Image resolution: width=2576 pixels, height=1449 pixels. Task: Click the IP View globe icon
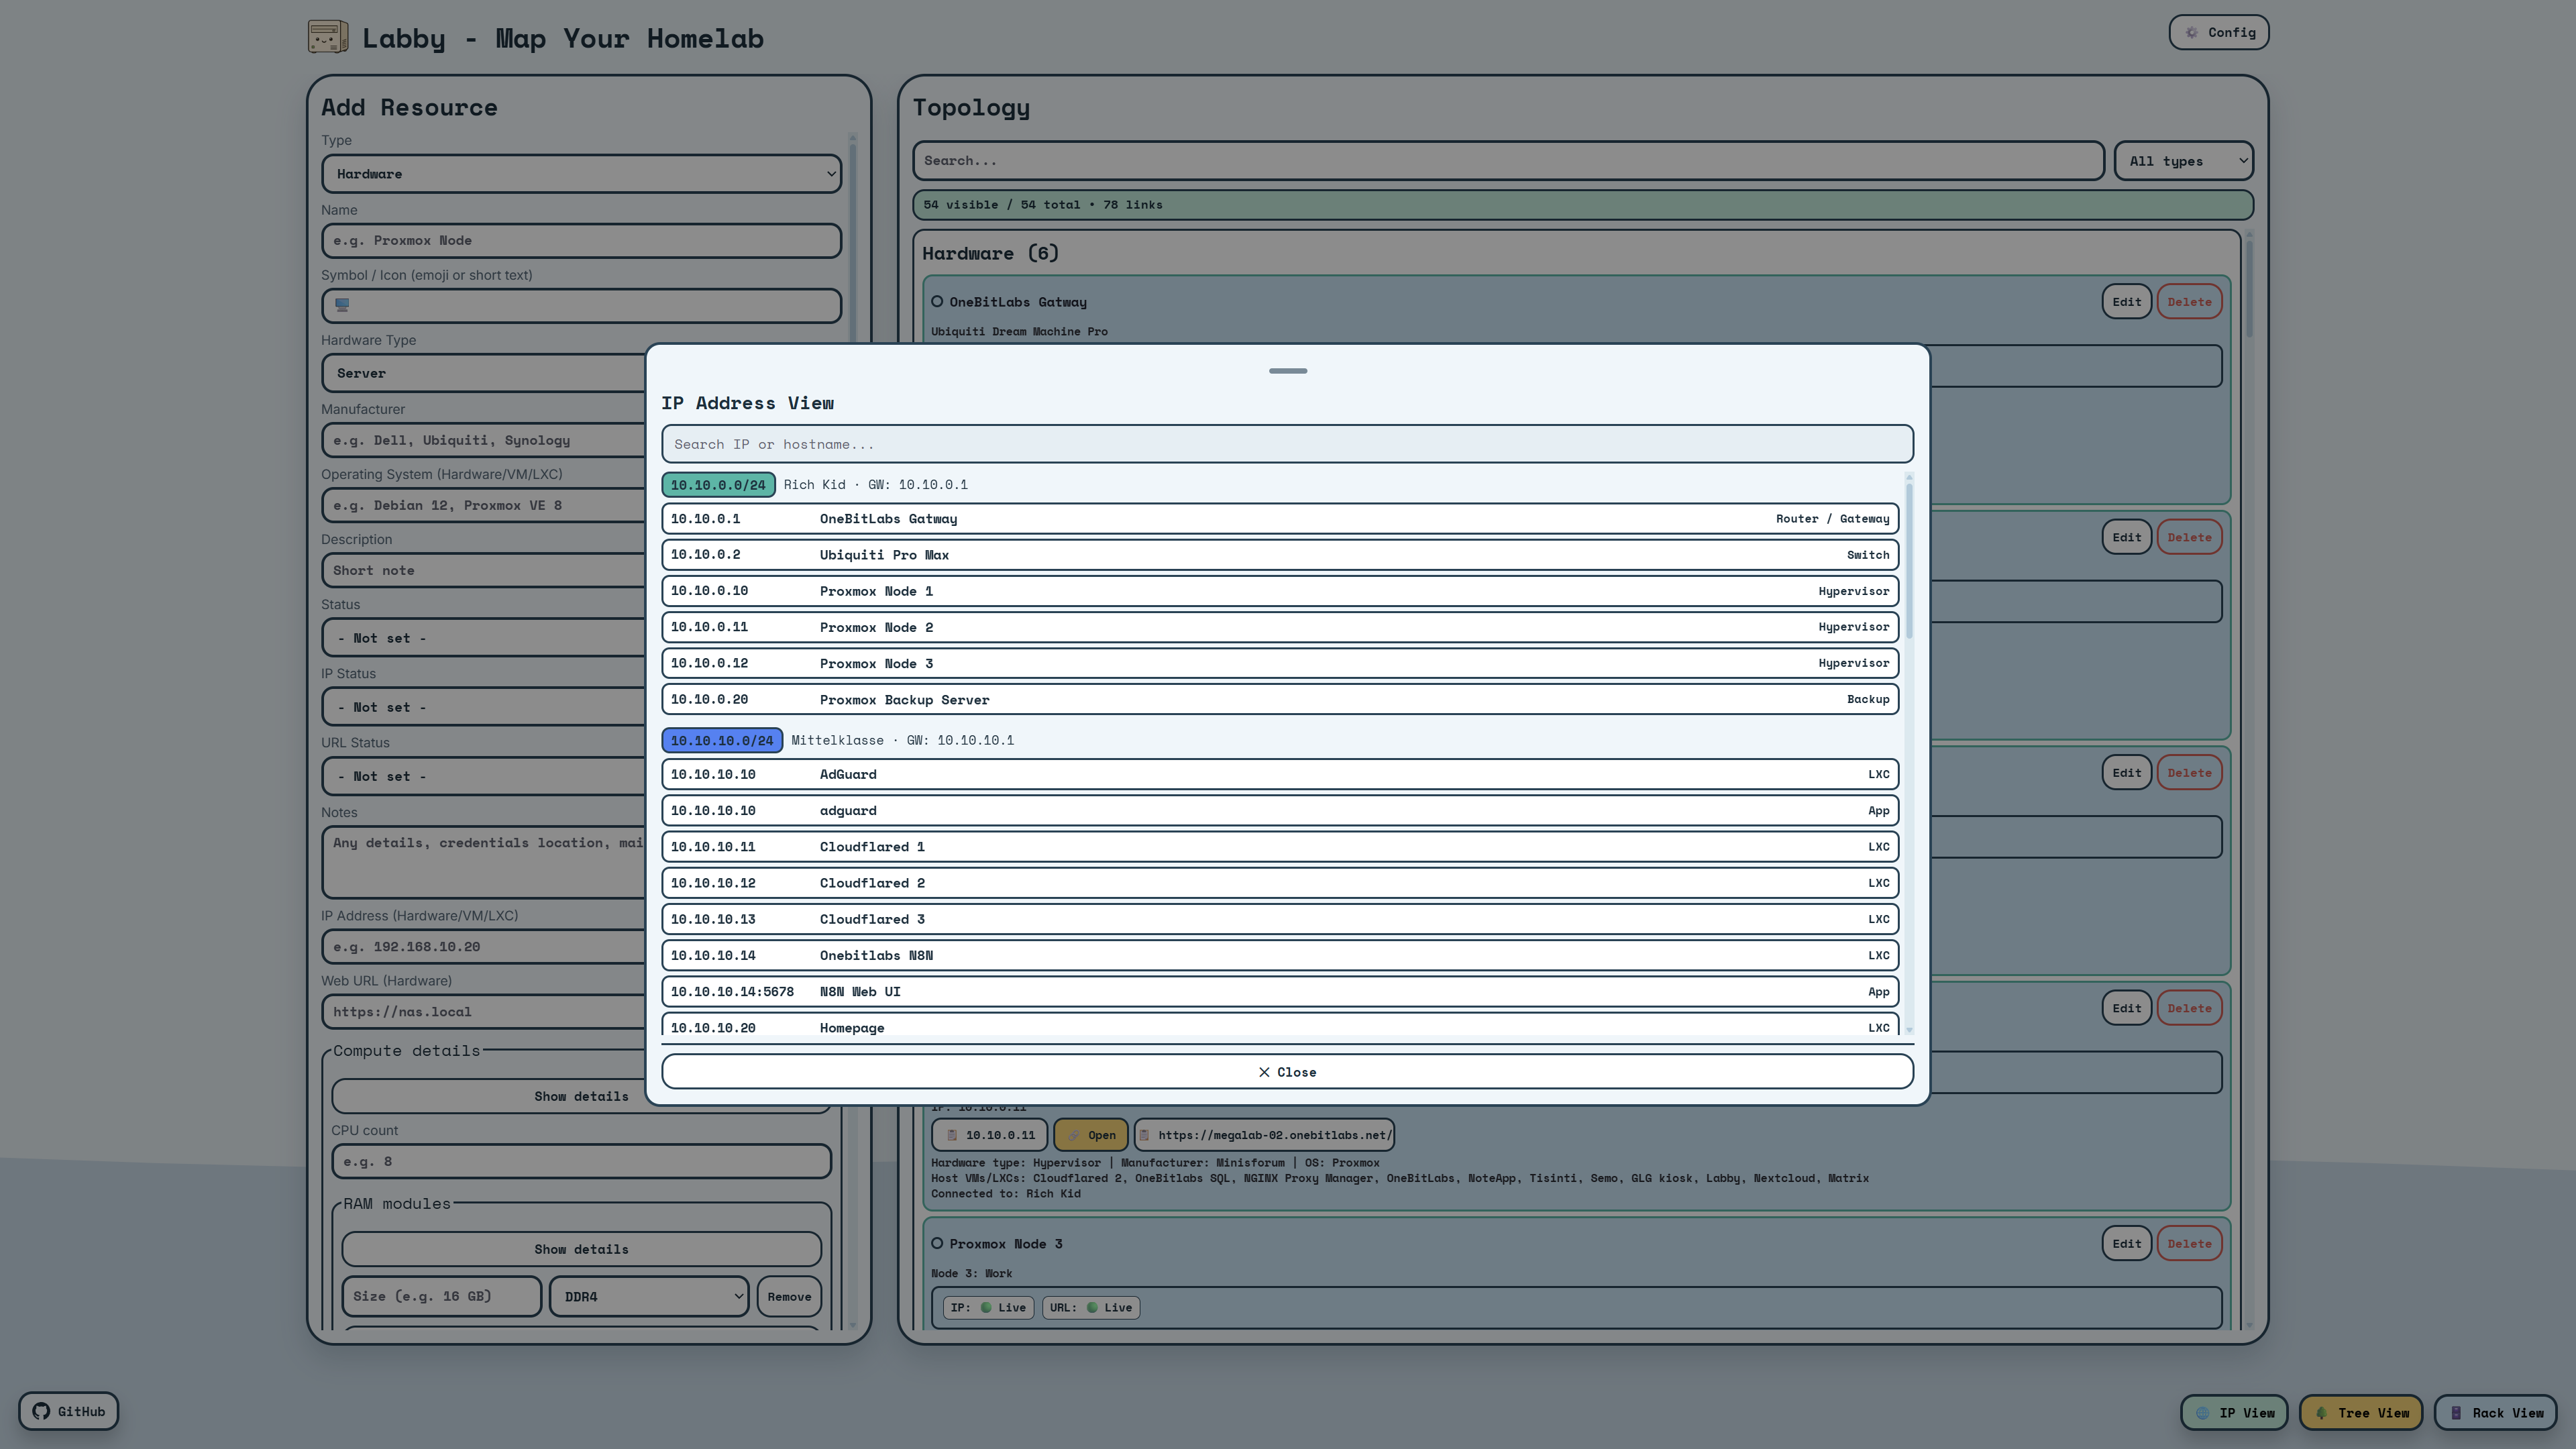(x=2203, y=1413)
